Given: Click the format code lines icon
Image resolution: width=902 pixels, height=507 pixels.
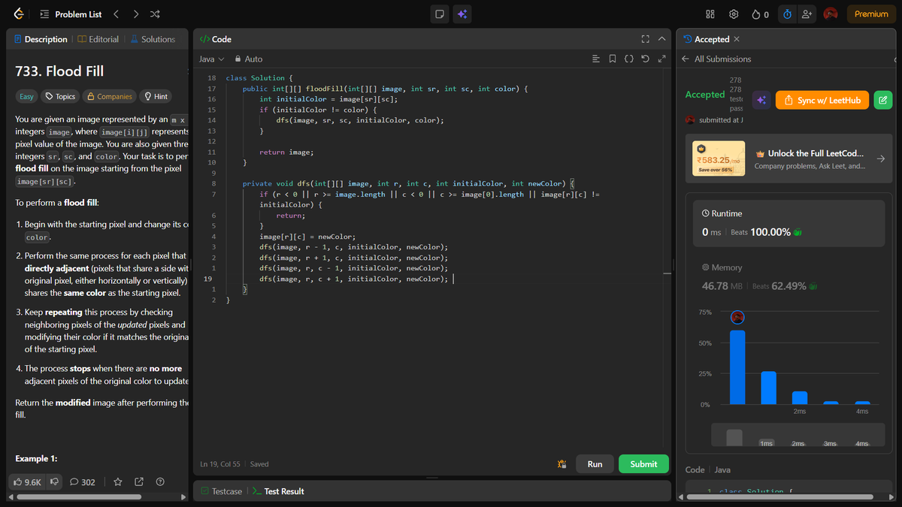Looking at the screenshot, I should click(596, 59).
